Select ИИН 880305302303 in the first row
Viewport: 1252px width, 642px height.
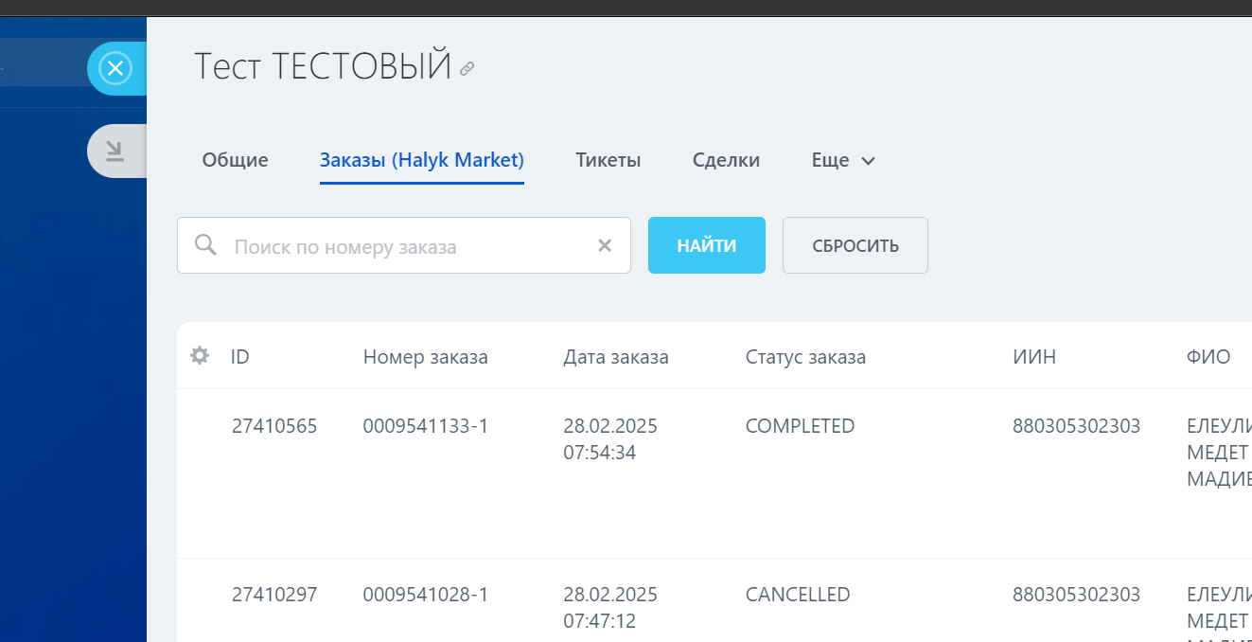[x=1076, y=426]
